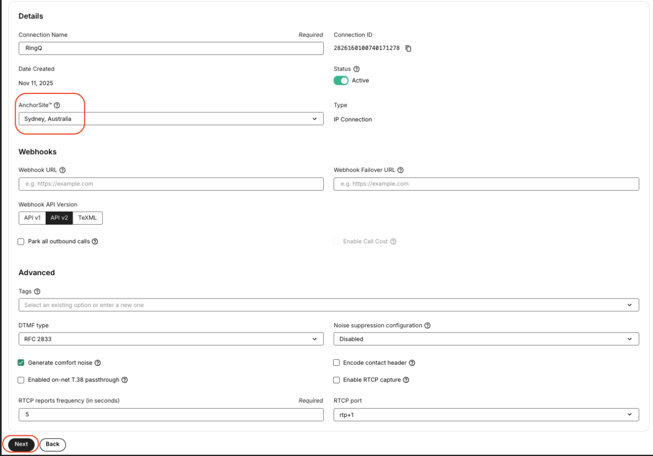Open the Enable RTCP capture help tooltip
Viewport: 653px width, 456px height.
[x=406, y=380]
